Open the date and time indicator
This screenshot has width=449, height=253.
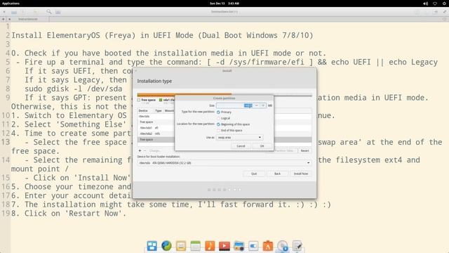coord(224,4)
